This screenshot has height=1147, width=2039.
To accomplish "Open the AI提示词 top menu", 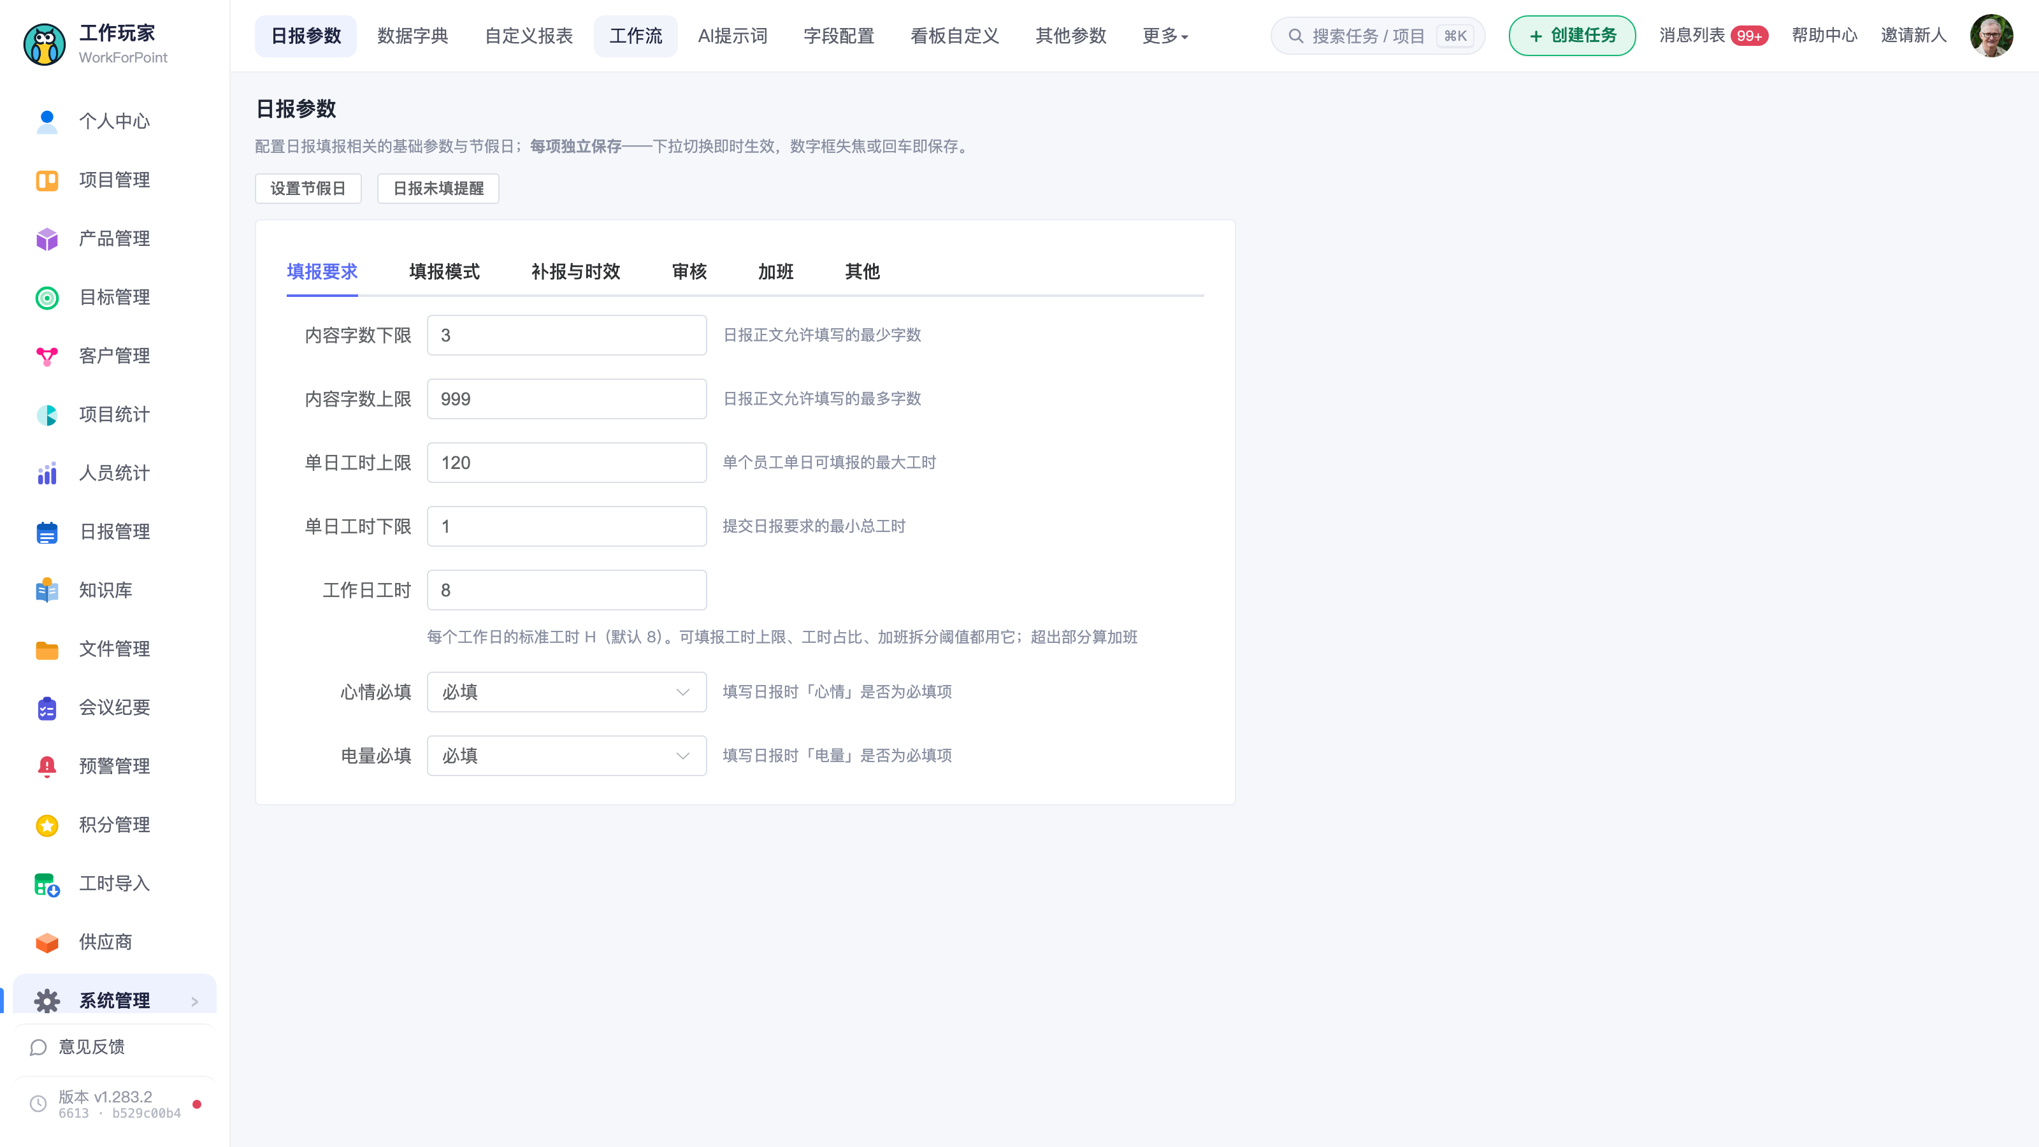I will (x=732, y=36).
